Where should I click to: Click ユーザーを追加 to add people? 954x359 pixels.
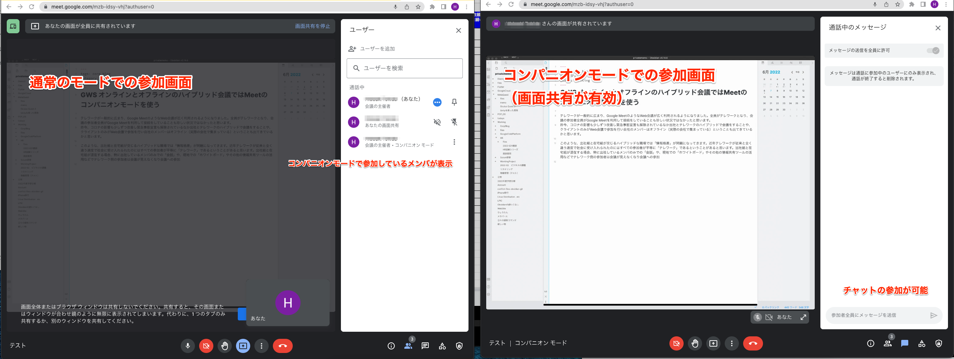click(x=371, y=49)
